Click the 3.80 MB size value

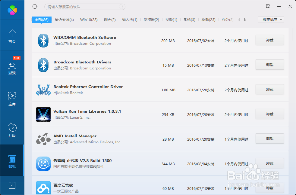(x=168, y=90)
